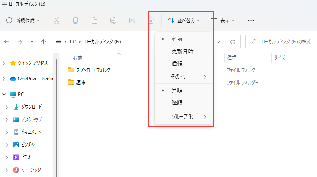The height and width of the screenshot is (177, 317).
Task: Click the Paste clipboard icon
Action: click(94, 20)
